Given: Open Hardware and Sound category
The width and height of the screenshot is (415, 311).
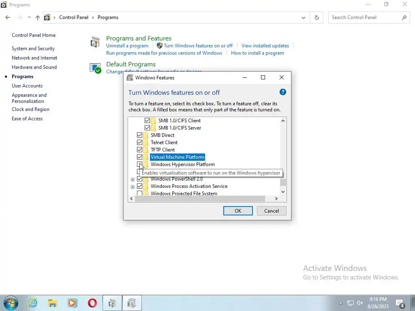Looking at the screenshot, I should (34, 67).
